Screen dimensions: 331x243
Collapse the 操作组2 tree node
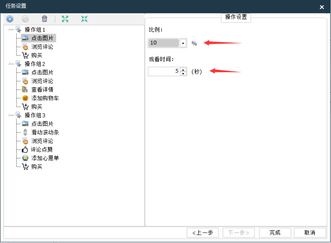9,64
